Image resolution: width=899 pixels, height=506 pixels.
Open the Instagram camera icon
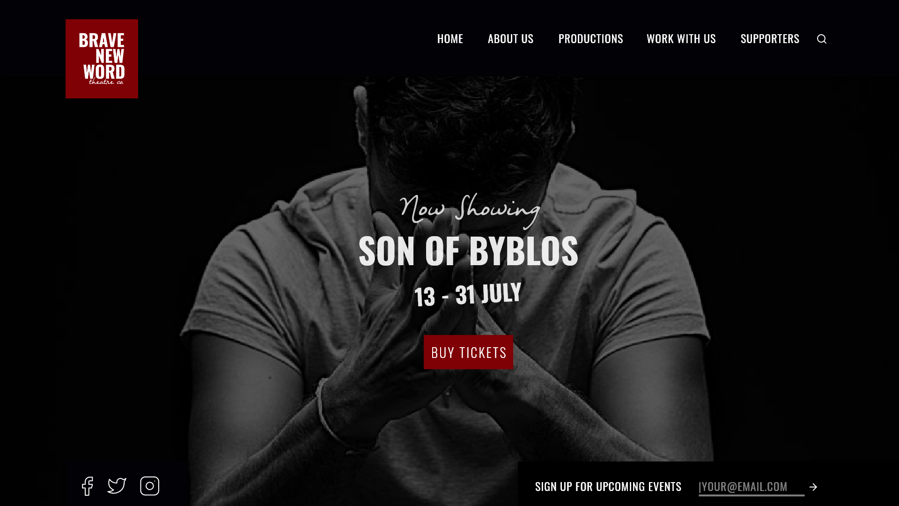click(150, 486)
